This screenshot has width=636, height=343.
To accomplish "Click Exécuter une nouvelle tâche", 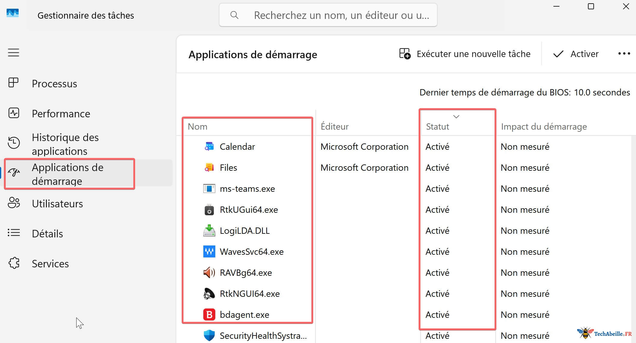I will tap(465, 54).
